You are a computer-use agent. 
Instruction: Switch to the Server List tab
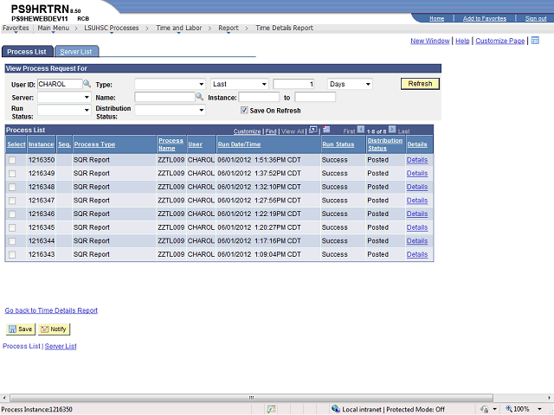pyautogui.click(x=75, y=52)
